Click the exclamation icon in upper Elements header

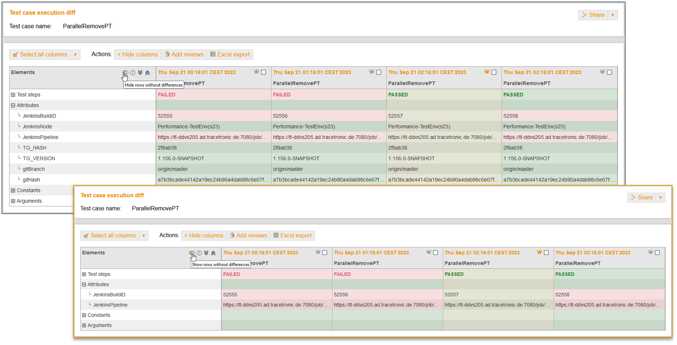click(x=133, y=73)
